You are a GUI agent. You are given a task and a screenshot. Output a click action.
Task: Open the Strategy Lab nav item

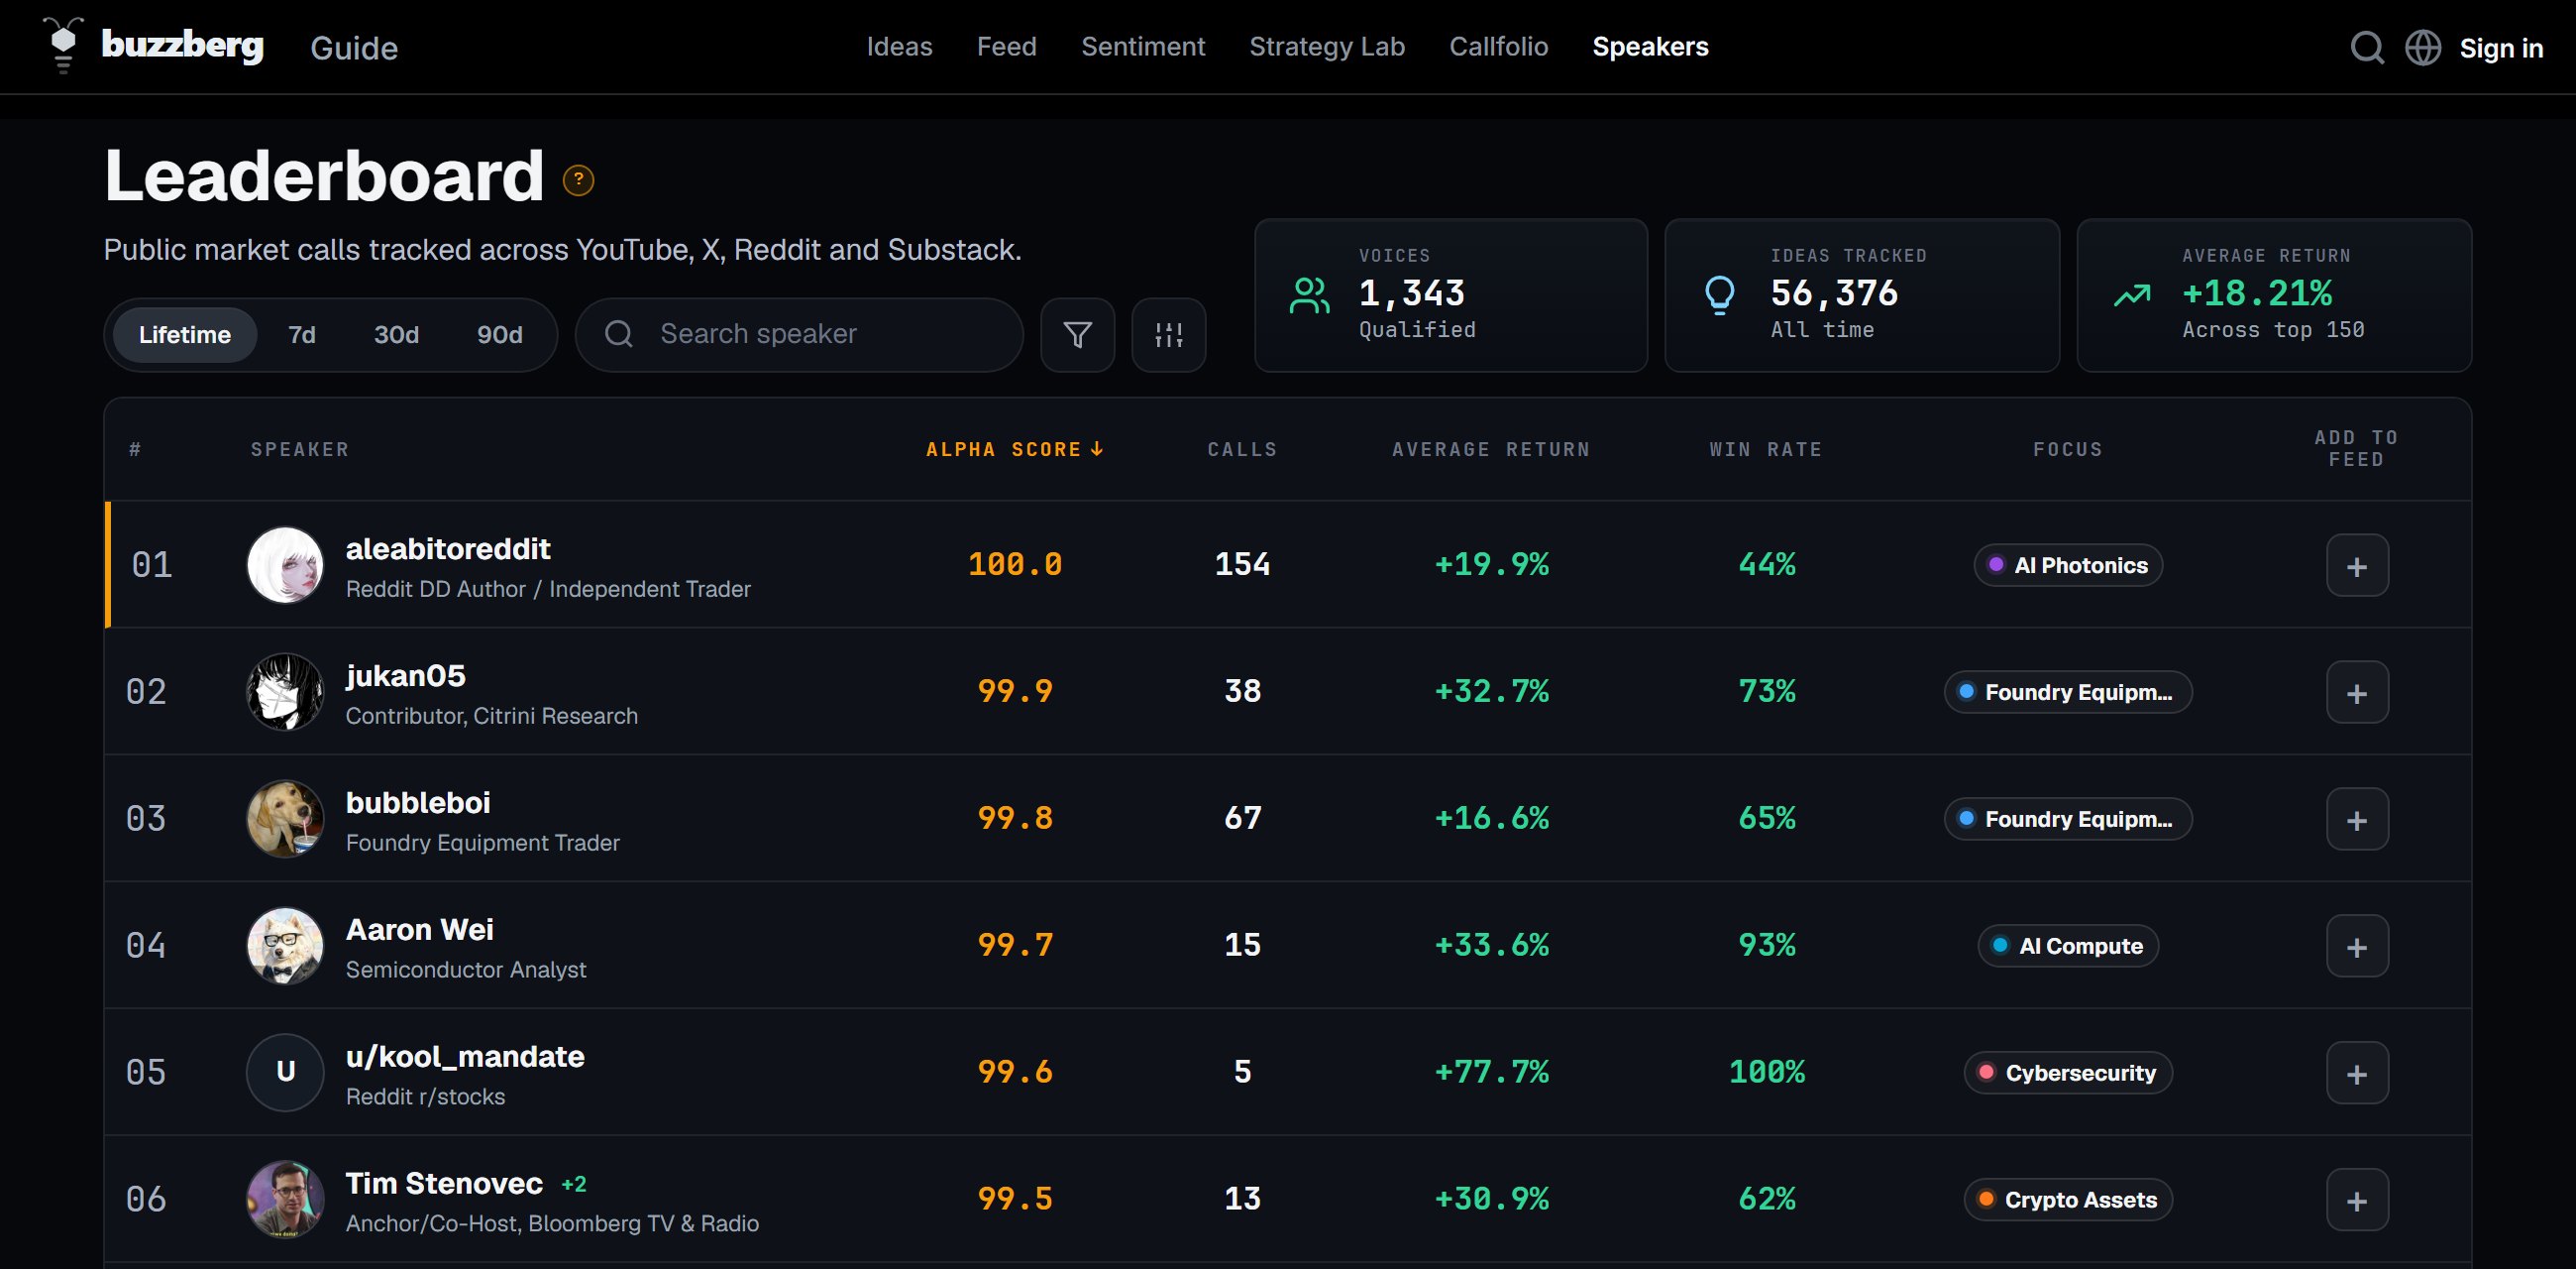click(x=1327, y=47)
